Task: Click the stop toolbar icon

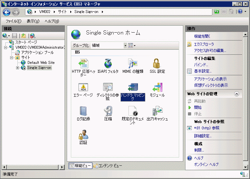Action: (x=224, y=12)
